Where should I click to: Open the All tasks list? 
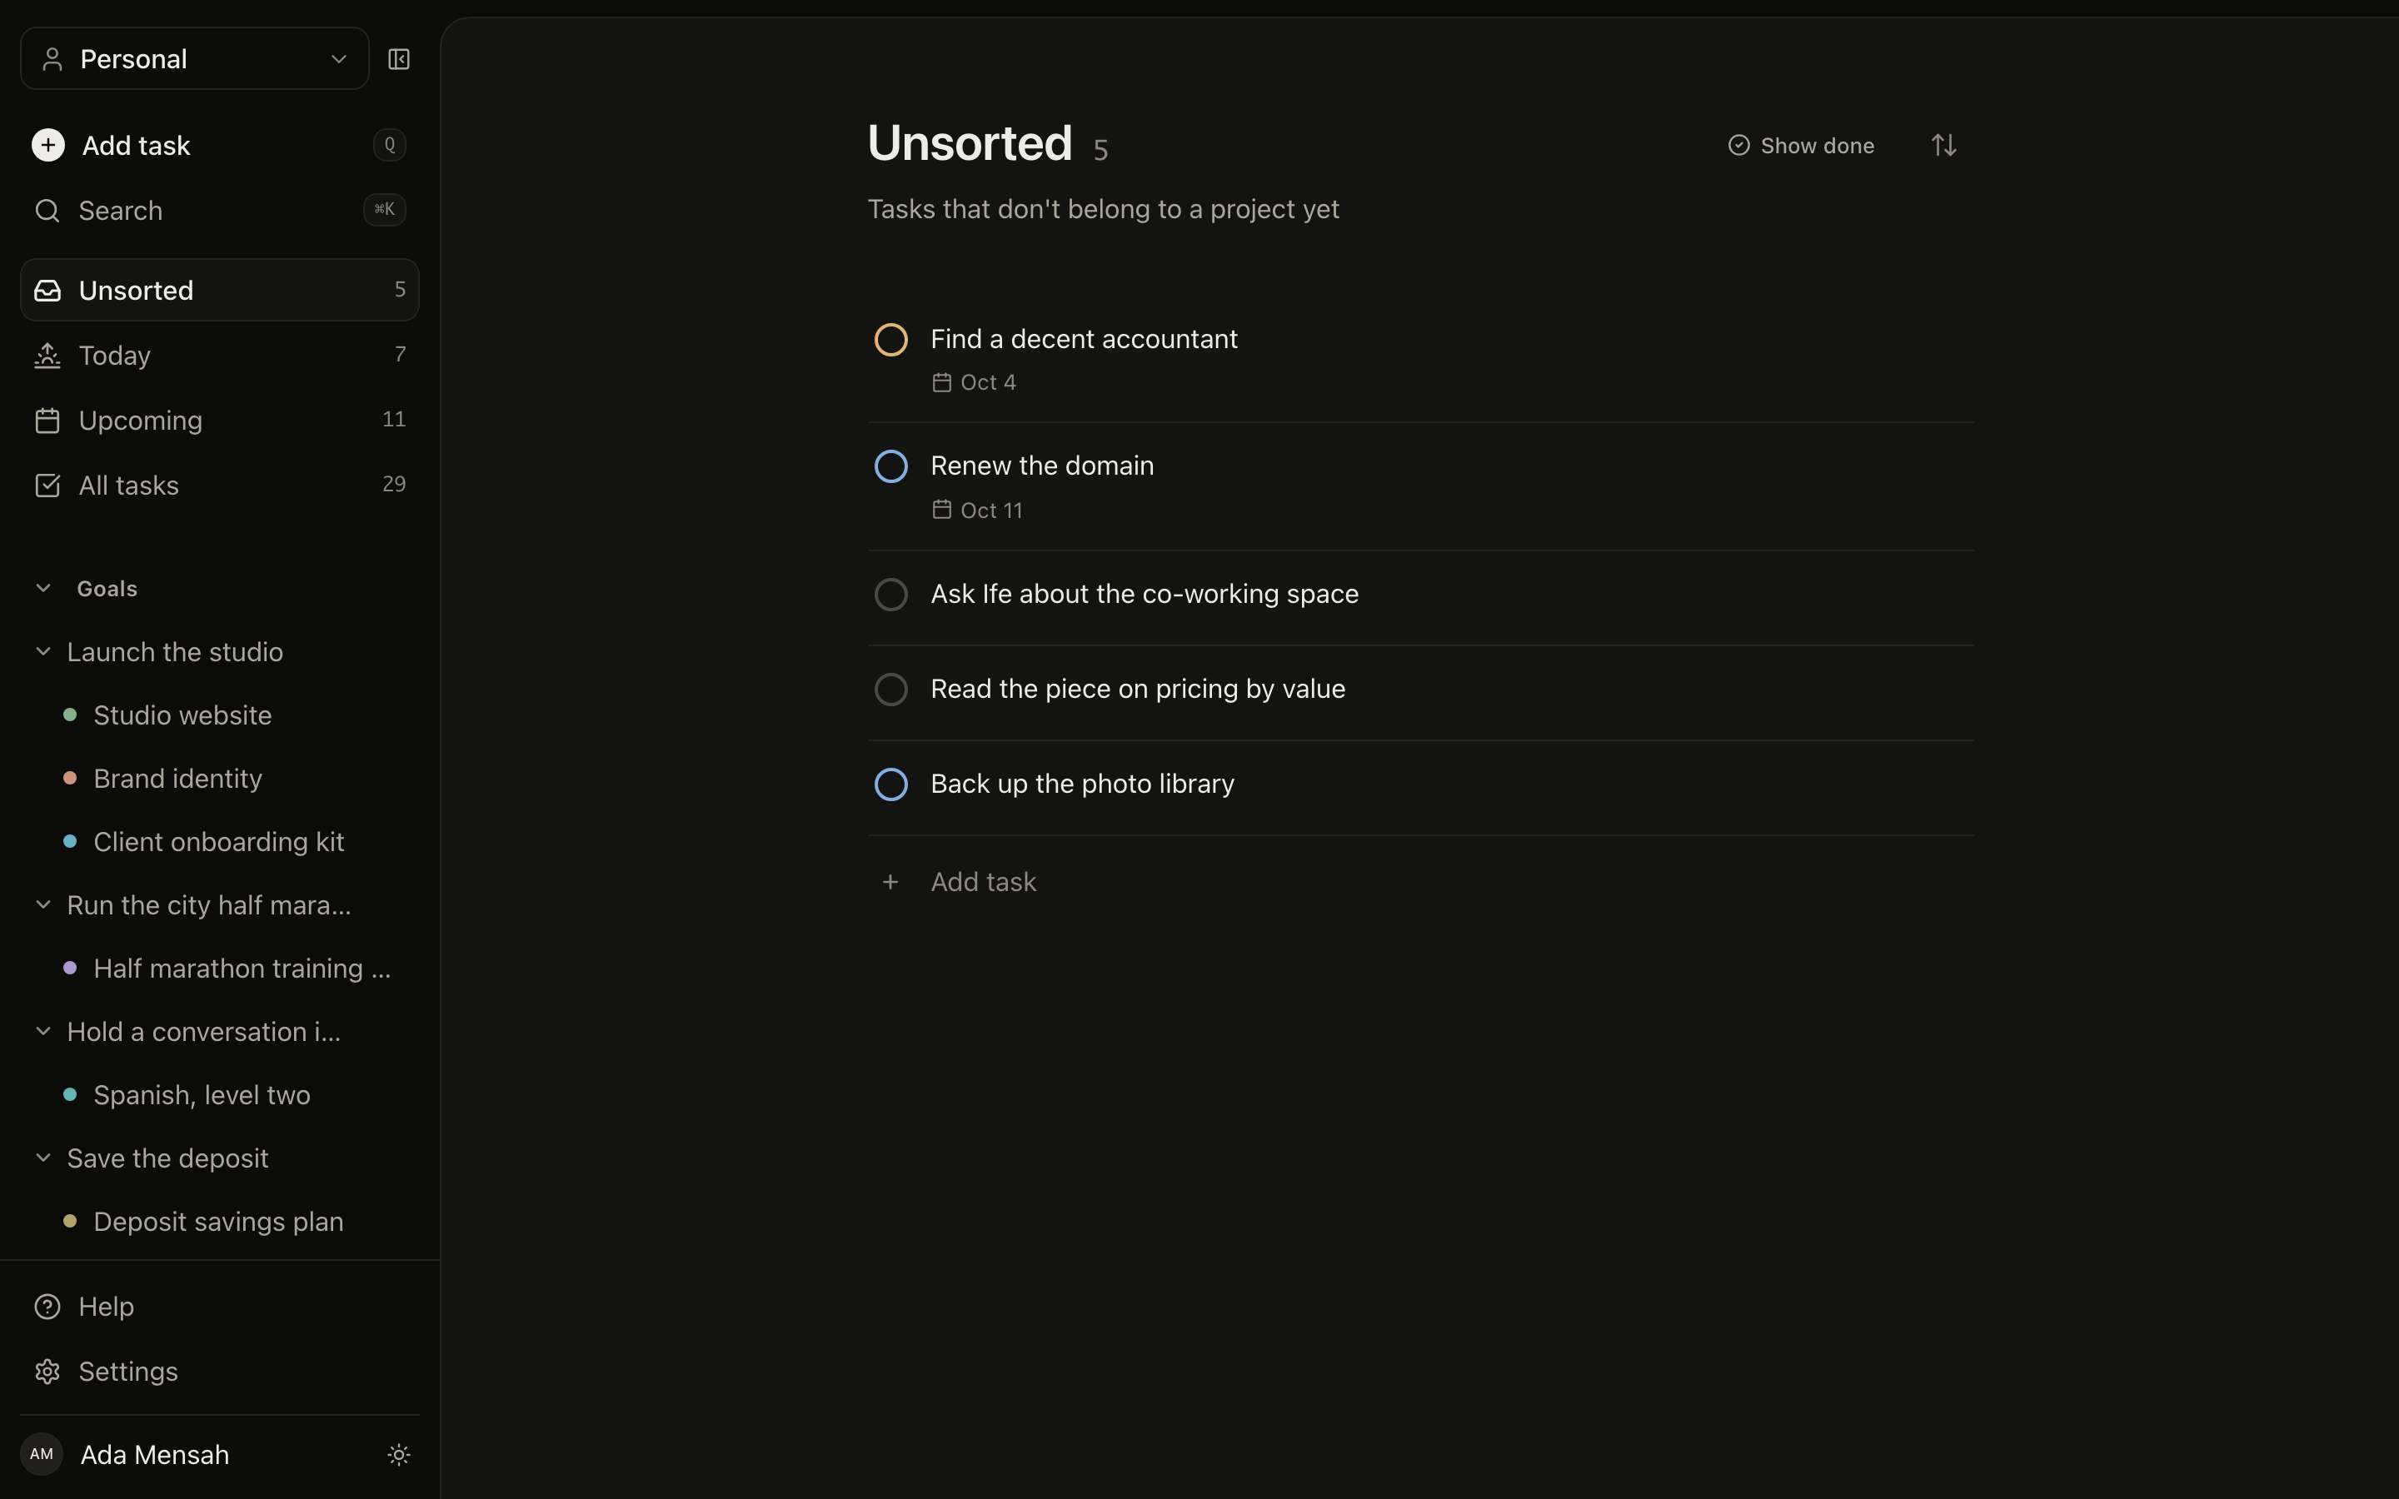coord(219,485)
